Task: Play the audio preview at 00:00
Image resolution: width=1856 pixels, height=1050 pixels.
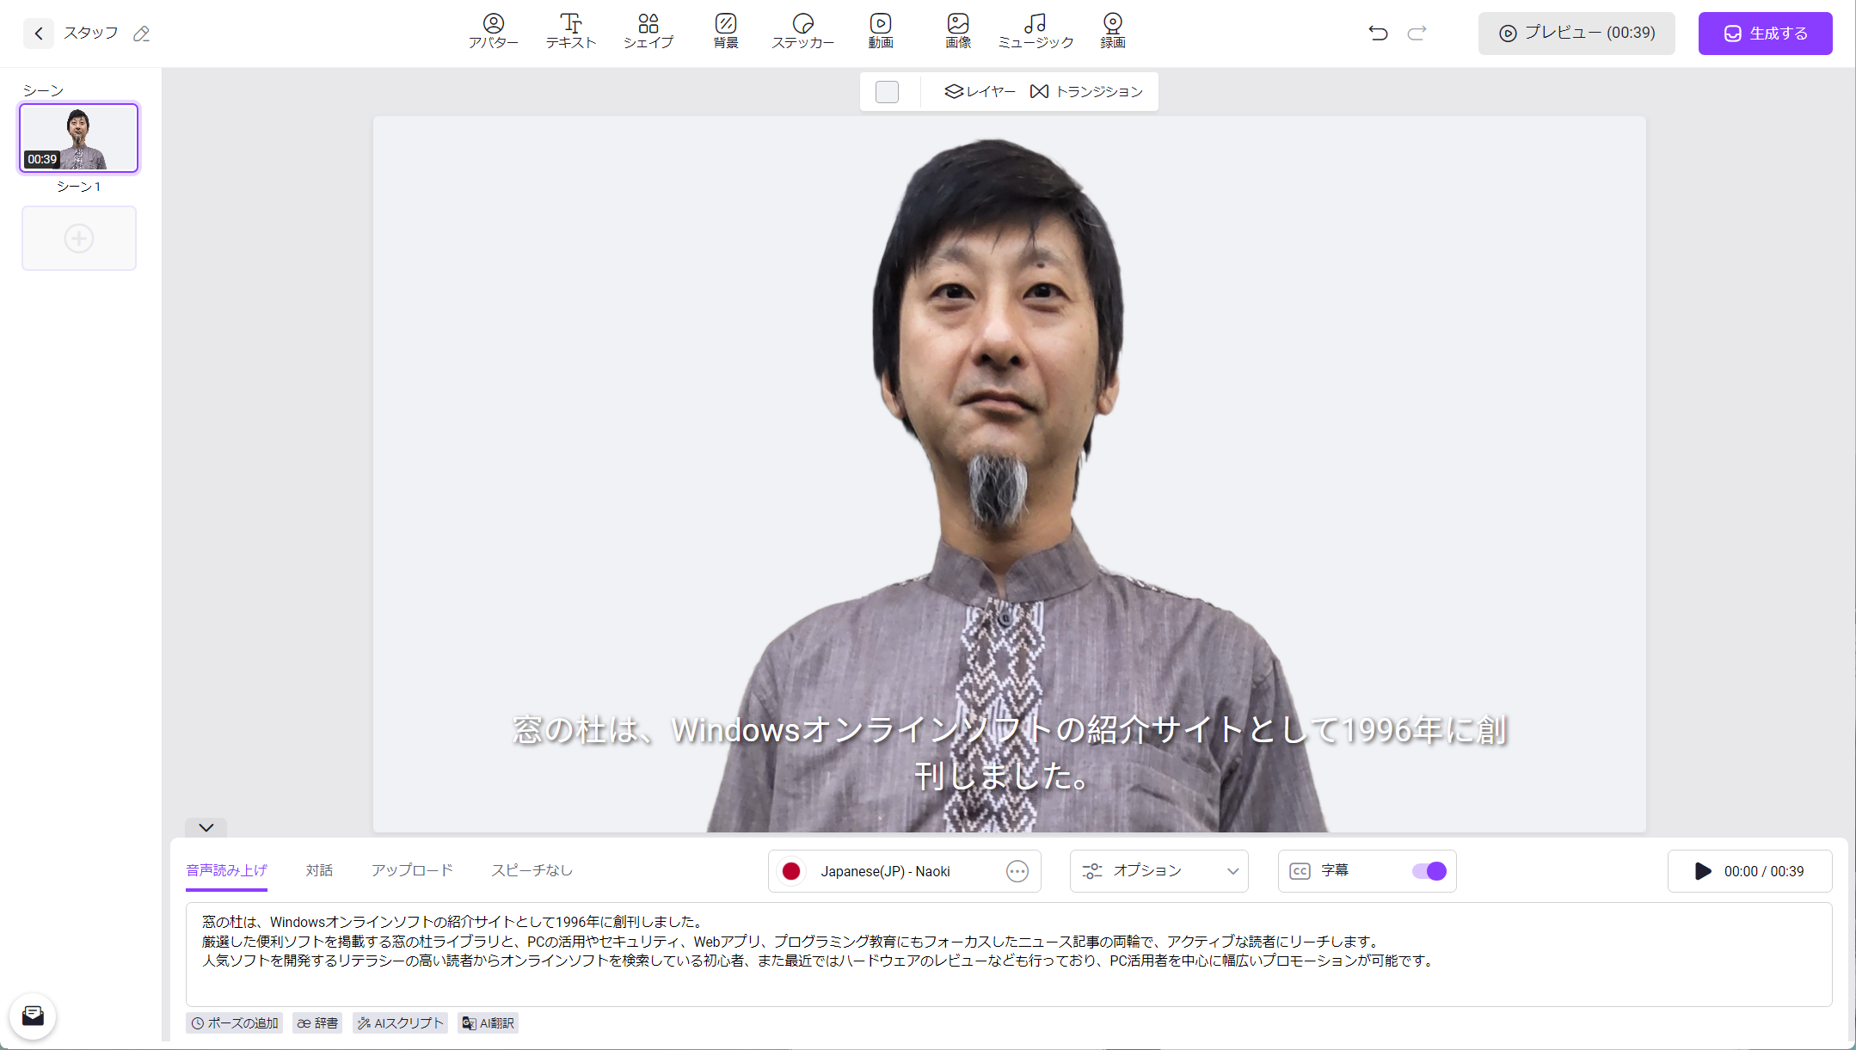Action: pyautogui.click(x=1703, y=871)
